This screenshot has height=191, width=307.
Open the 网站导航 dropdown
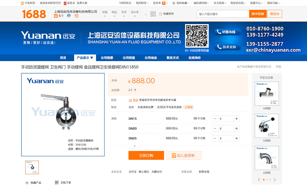tap(273, 3)
